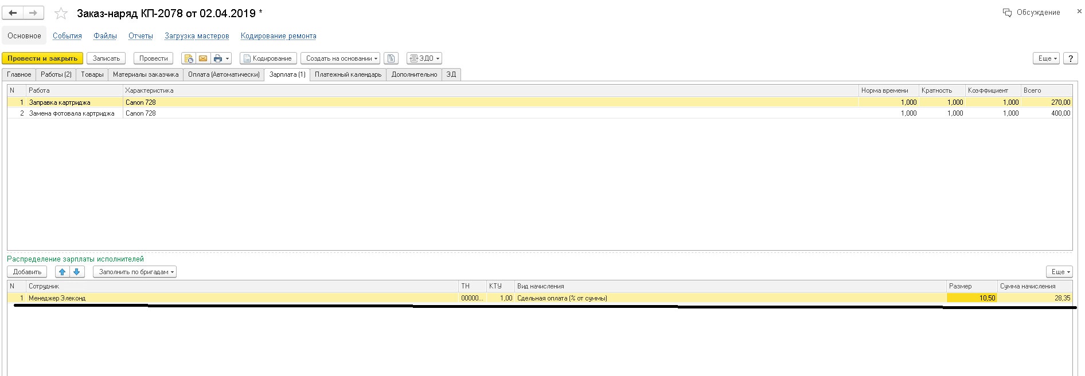The width and height of the screenshot is (1085, 376).
Task: Open the top Еще menu
Action: [x=1047, y=58]
